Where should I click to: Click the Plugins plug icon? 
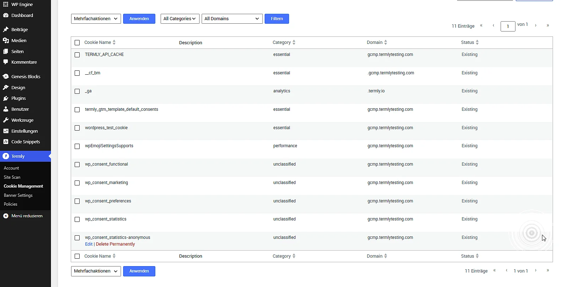point(6,98)
